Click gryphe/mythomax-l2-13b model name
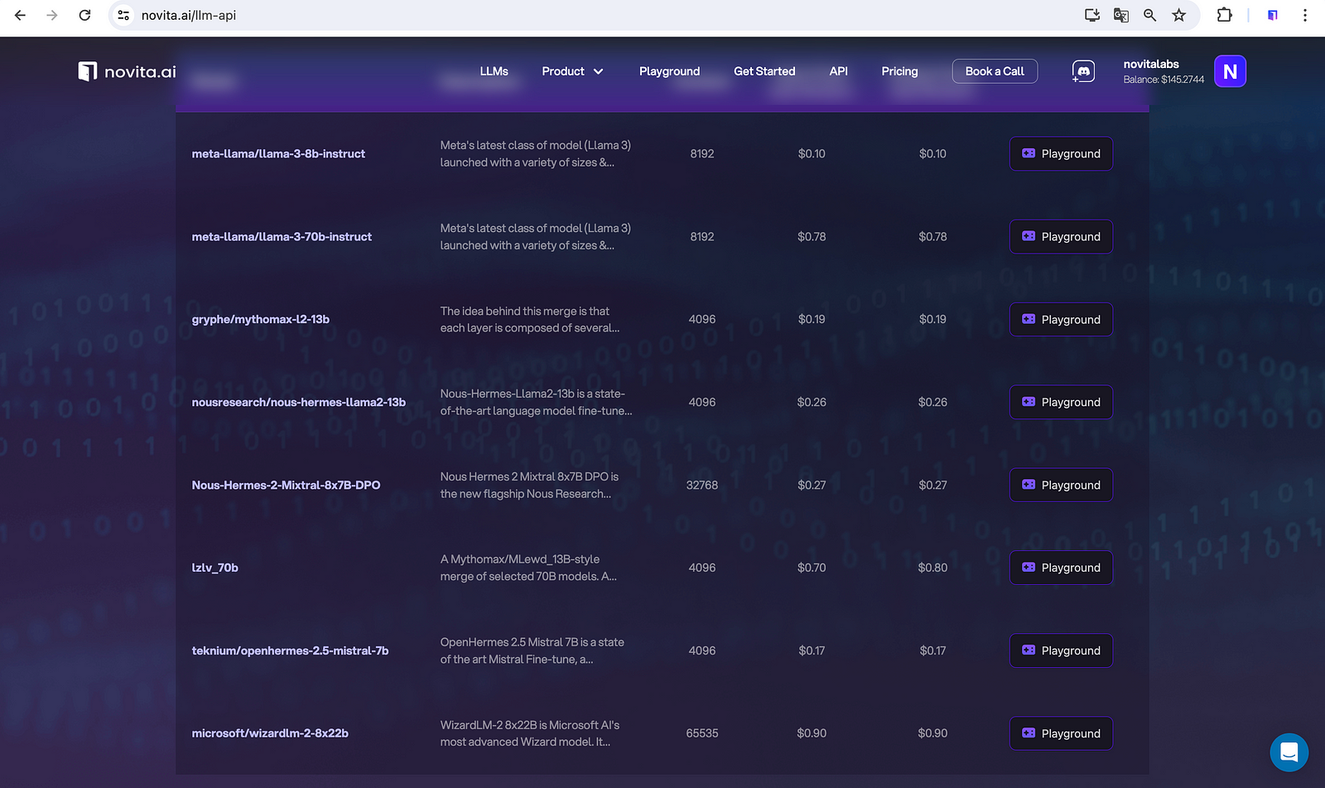Image resolution: width=1325 pixels, height=788 pixels. click(x=261, y=320)
